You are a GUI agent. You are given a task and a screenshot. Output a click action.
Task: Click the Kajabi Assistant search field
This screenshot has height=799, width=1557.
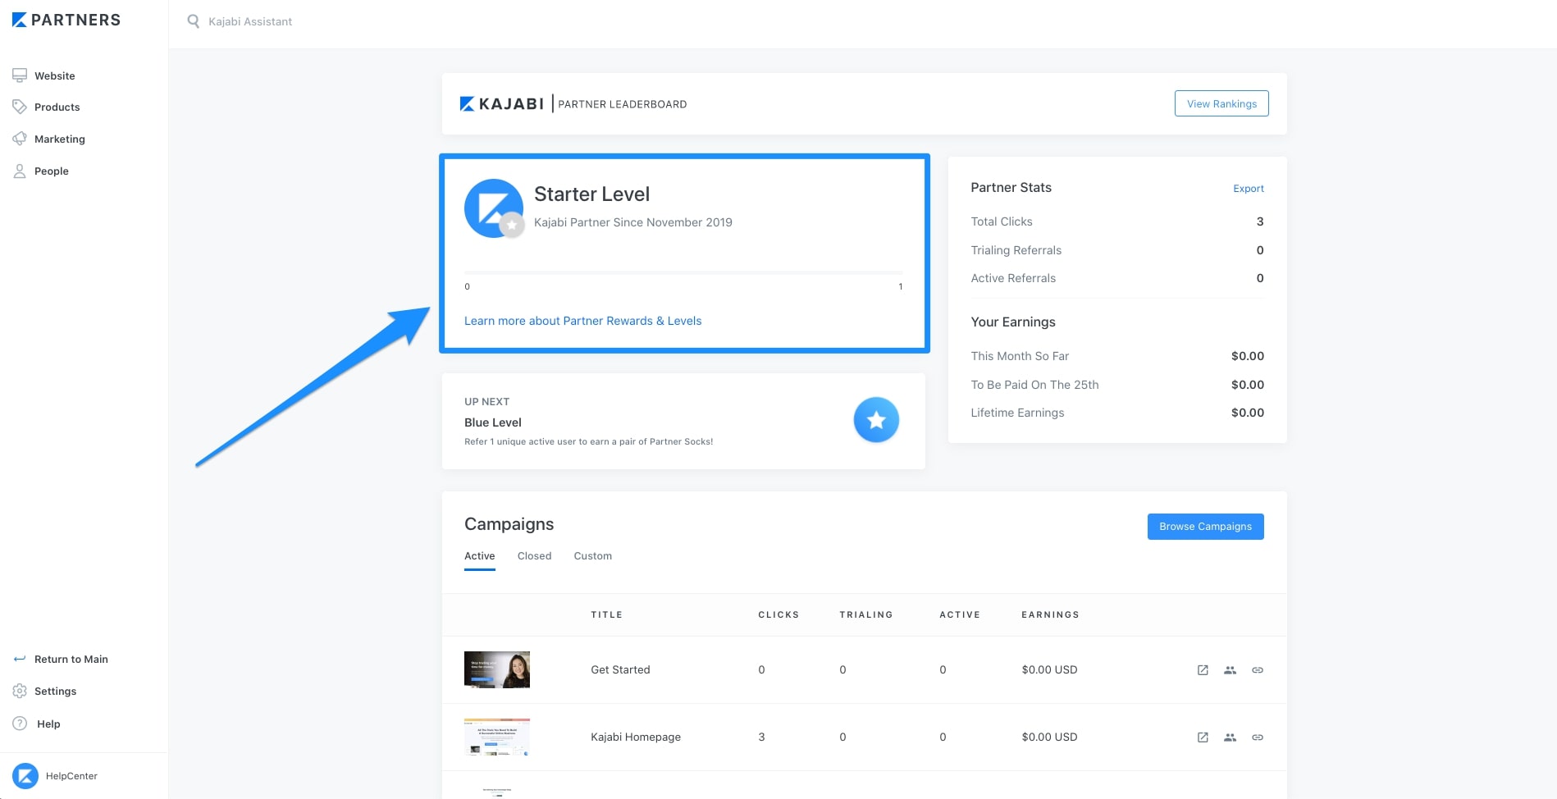click(x=250, y=21)
